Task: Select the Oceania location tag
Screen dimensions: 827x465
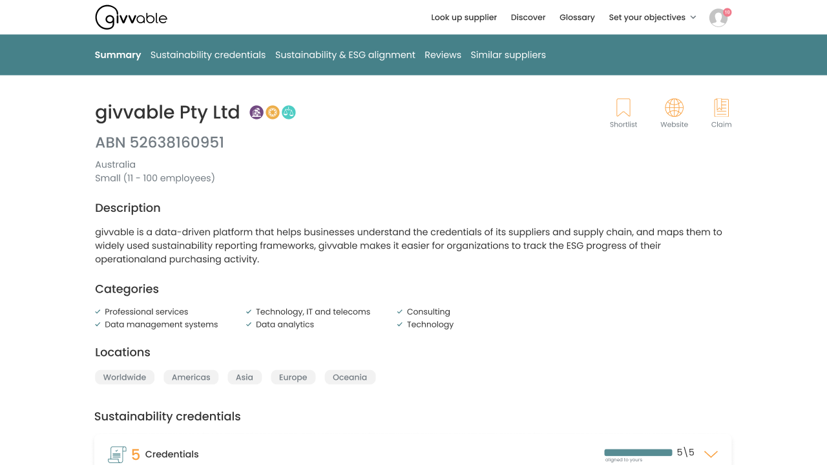Action: [x=350, y=377]
